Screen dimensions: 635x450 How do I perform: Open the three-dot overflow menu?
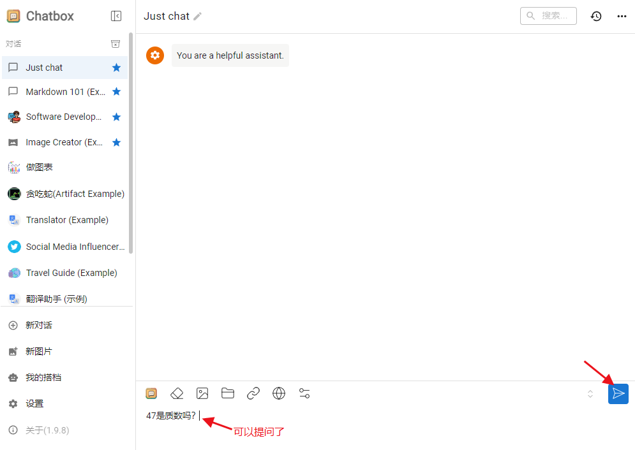tap(622, 16)
